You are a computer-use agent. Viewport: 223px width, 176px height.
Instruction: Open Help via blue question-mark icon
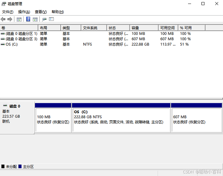point(28,19)
